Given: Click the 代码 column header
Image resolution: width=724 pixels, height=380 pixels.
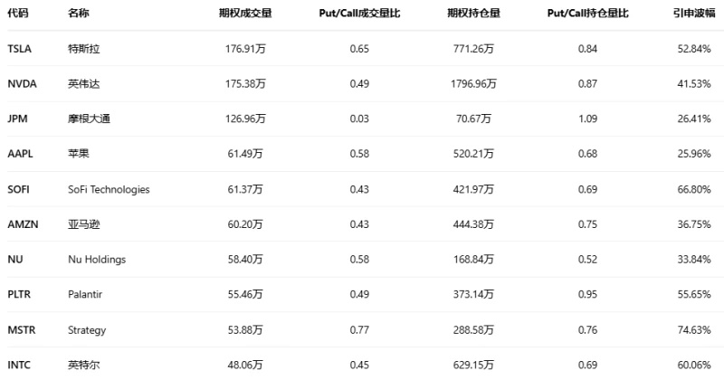Looking at the screenshot, I should pyautogui.click(x=17, y=14).
